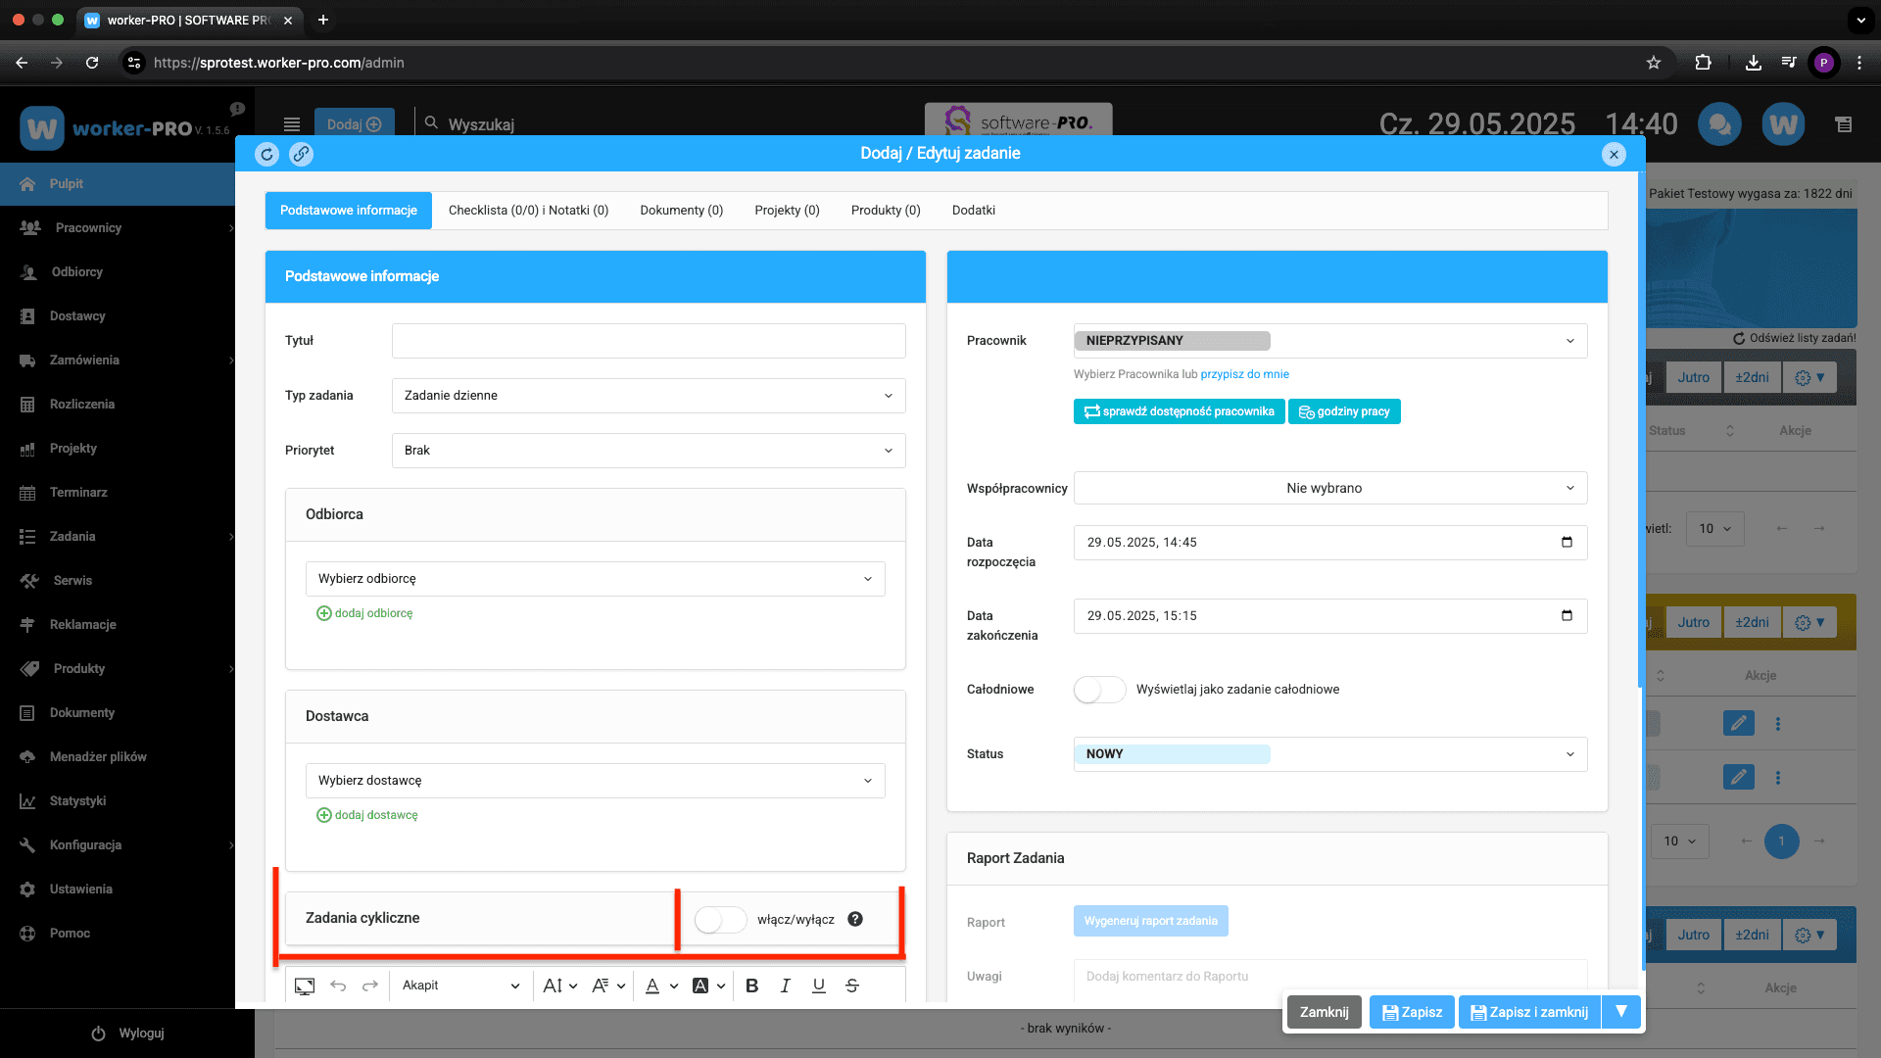Open the calendar picker for Data rozpoczęcia
Image resolution: width=1881 pixels, height=1058 pixels.
tap(1567, 542)
